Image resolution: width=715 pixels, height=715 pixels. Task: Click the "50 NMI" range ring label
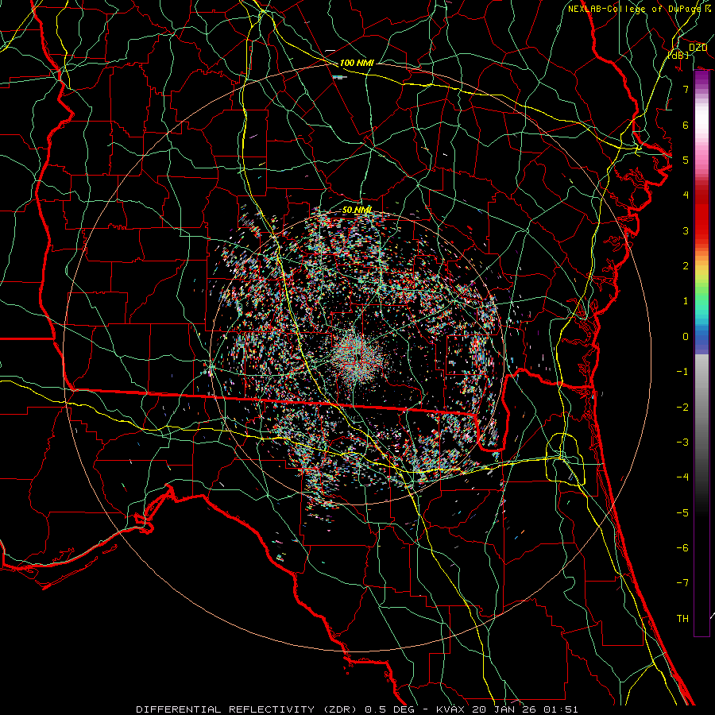point(357,210)
